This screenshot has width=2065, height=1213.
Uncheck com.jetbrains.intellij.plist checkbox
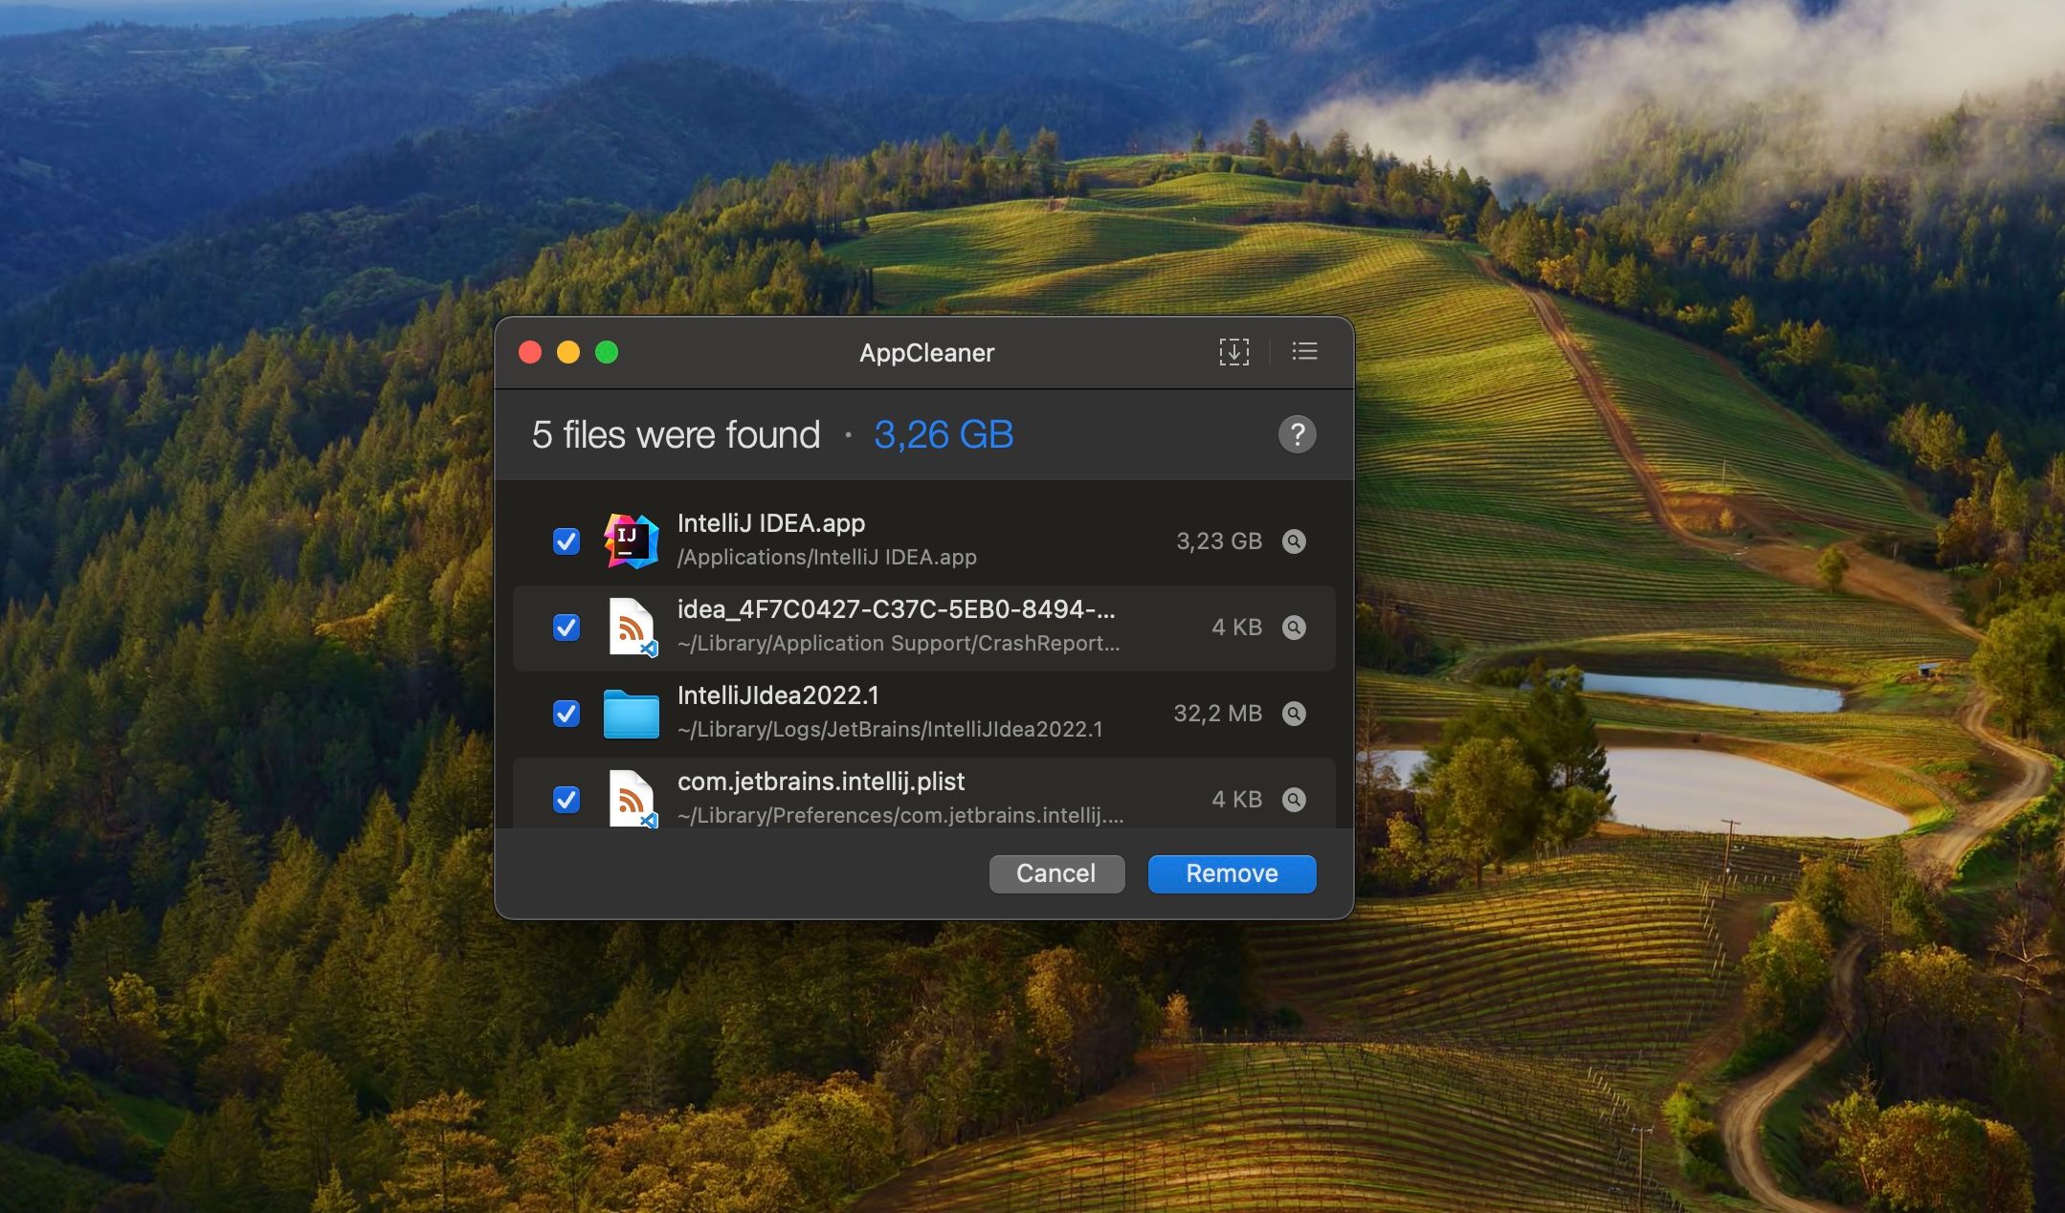[x=566, y=800]
